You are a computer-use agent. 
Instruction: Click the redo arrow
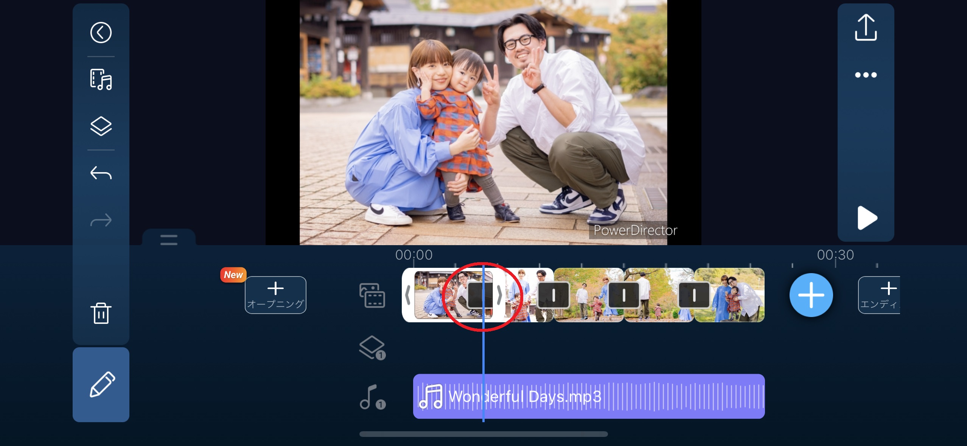pyautogui.click(x=101, y=220)
